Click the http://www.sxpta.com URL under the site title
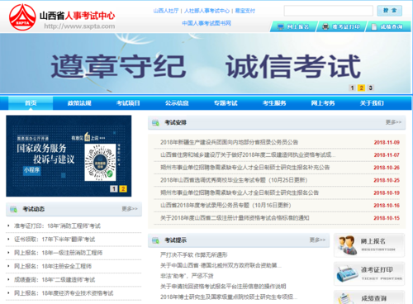Image resolution: width=413 pixels, height=304 pixels. 79,26
